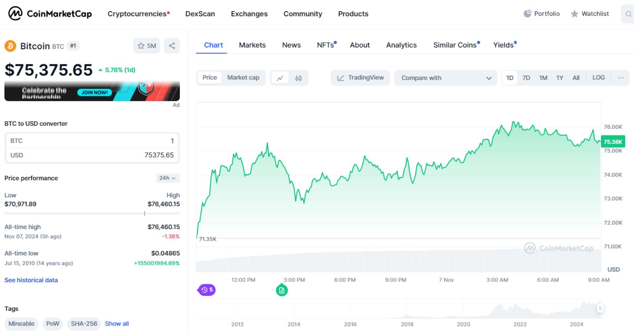Open the Analytics tab
Screen dimensions: 634x336
[x=401, y=45]
